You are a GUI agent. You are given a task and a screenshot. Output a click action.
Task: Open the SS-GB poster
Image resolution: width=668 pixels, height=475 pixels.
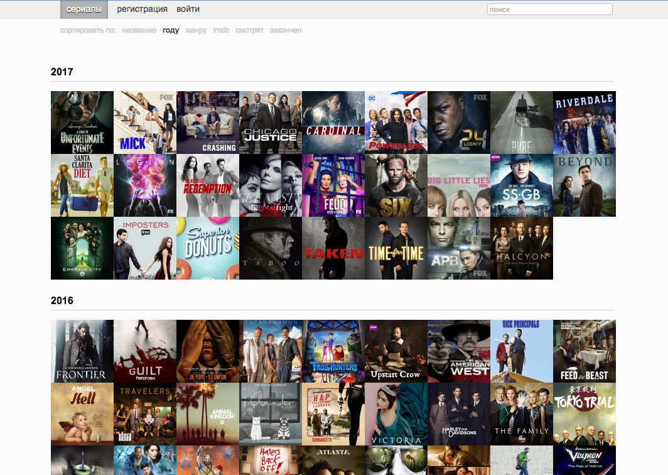pyautogui.click(x=522, y=185)
